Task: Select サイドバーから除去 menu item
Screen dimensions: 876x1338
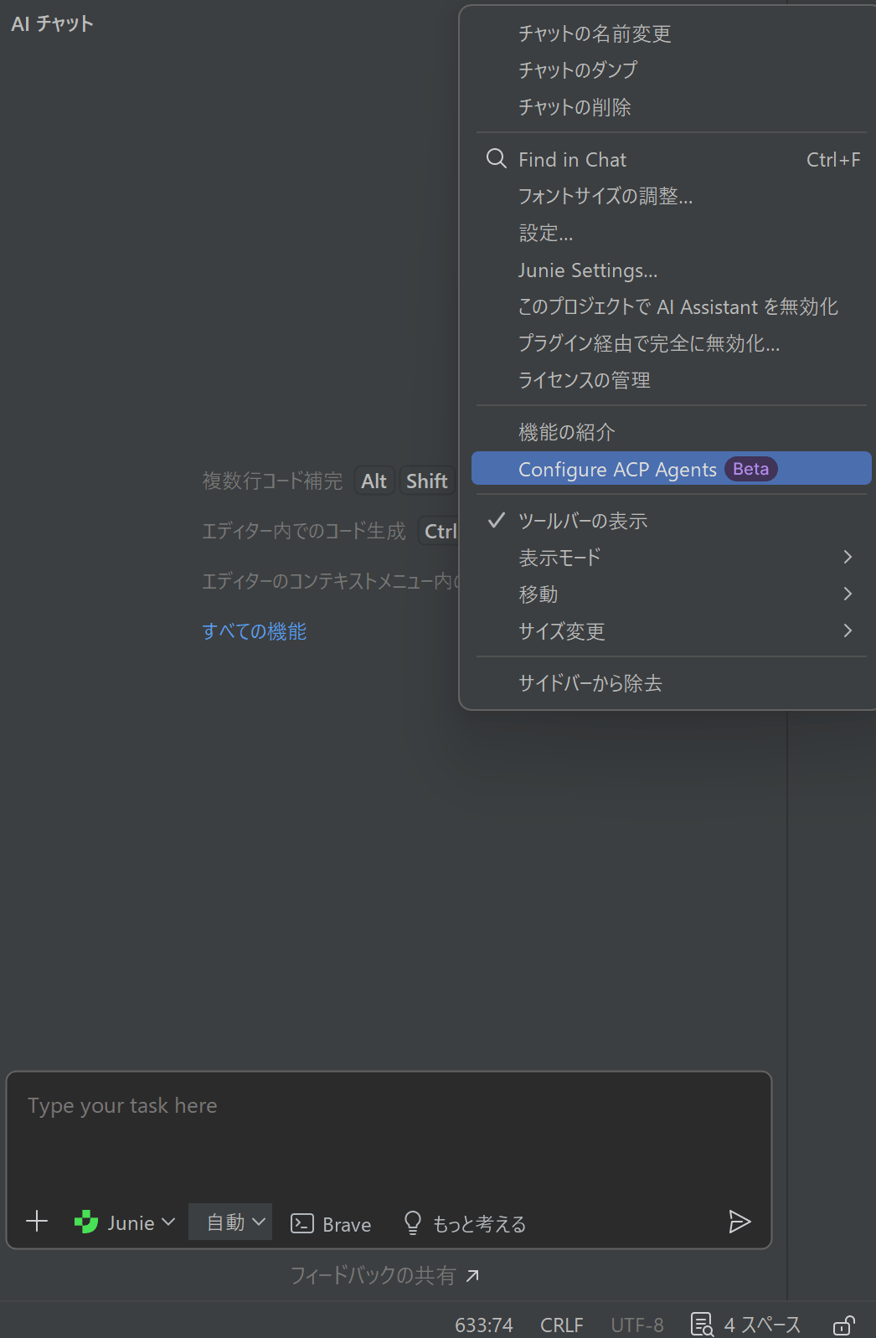Action: [x=671, y=683]
